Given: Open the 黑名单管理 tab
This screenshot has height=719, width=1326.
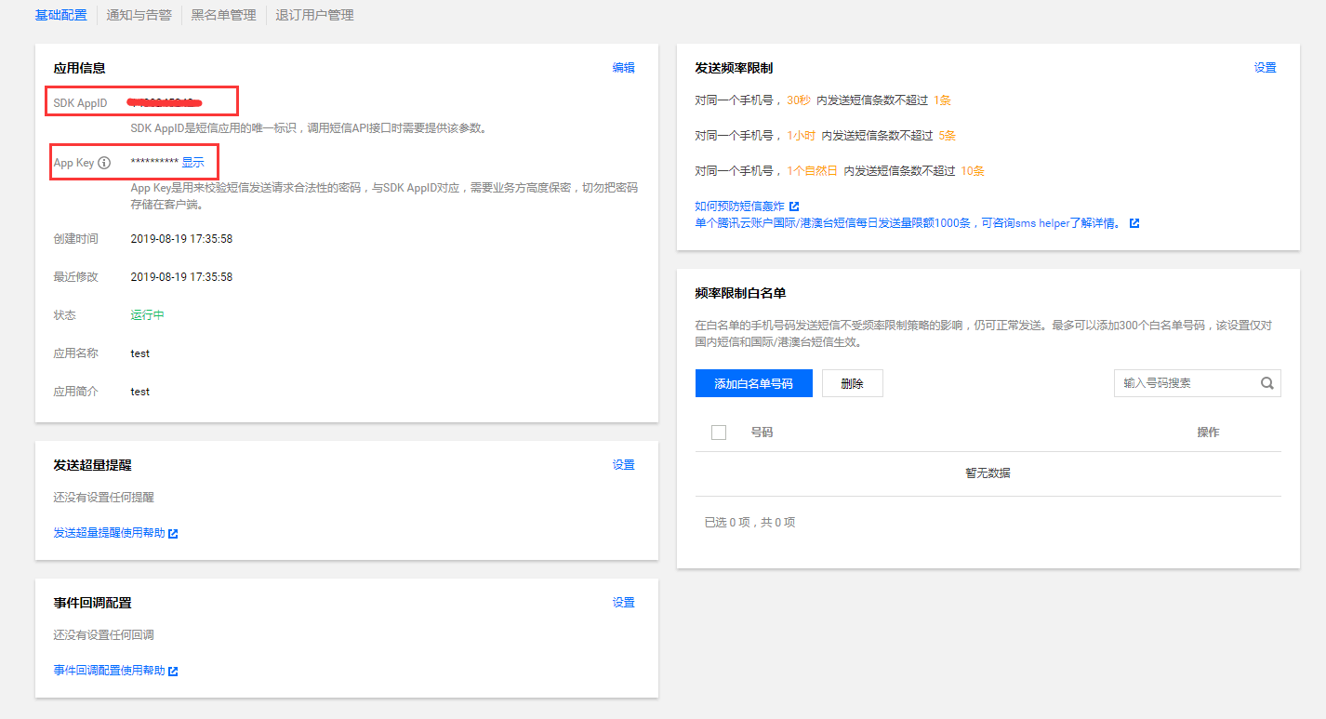Looking at the screenshot, I should coord(223,15).
